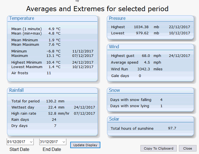Image resolution: width=199 pixels, height=154 pixels.
Task: Click the highest pressure 1034.38
Action: click(141, 27)
